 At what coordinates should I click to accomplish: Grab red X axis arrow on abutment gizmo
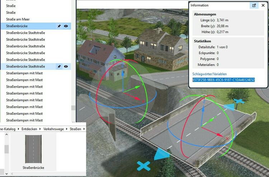click(x=138, y=98)
